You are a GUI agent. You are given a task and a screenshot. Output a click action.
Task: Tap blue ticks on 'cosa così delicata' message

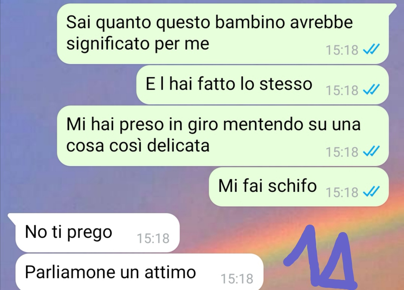371,151
